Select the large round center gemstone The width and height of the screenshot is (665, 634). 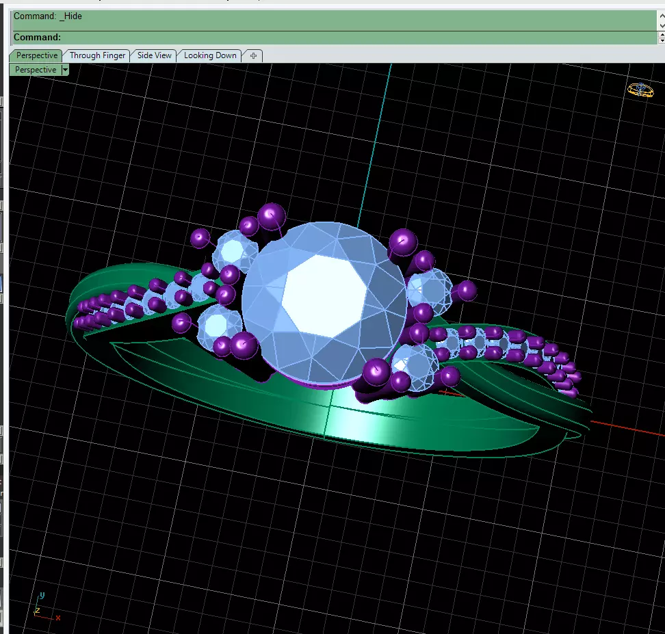(324, 303)
